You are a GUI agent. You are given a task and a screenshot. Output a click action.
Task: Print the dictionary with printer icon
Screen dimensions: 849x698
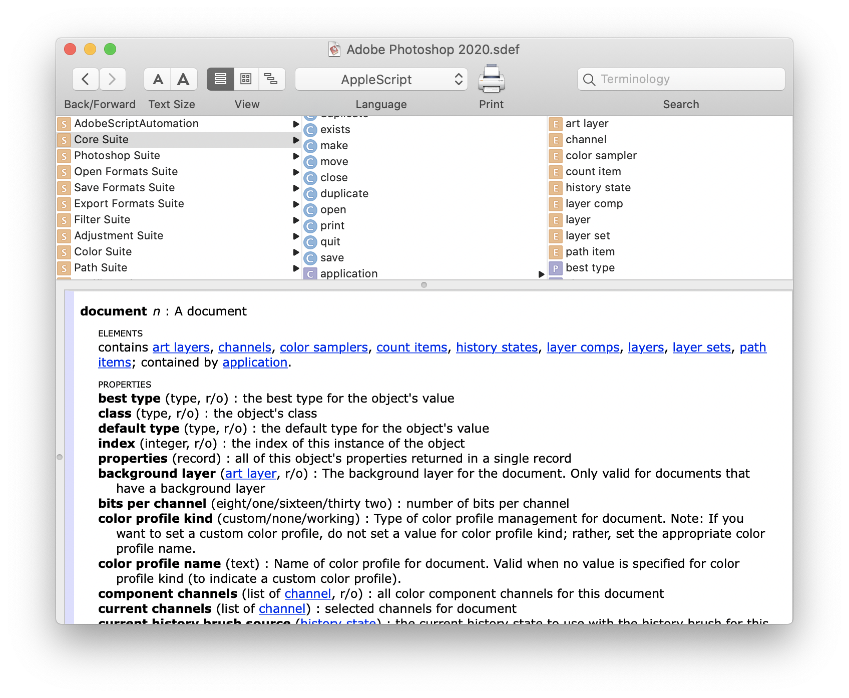pyautogui.click(x=491, y=79)
